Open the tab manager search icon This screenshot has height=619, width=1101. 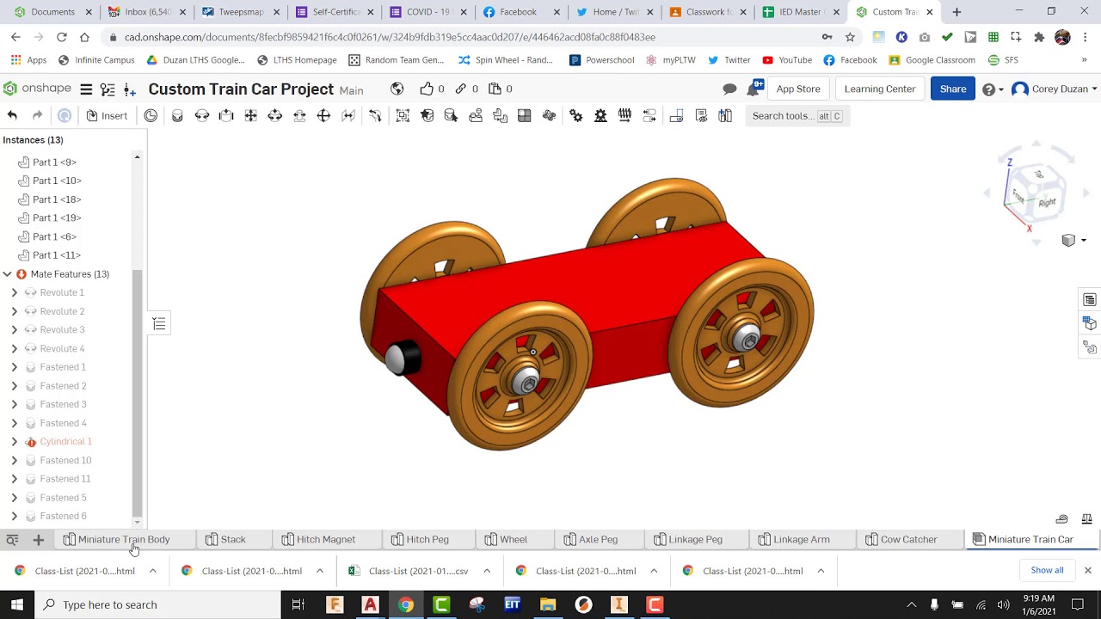(12, 540)
